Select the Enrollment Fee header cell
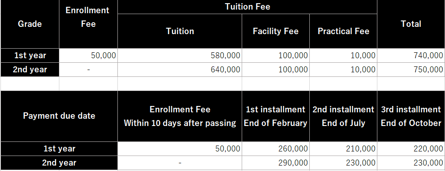 [x=88, y=24]
